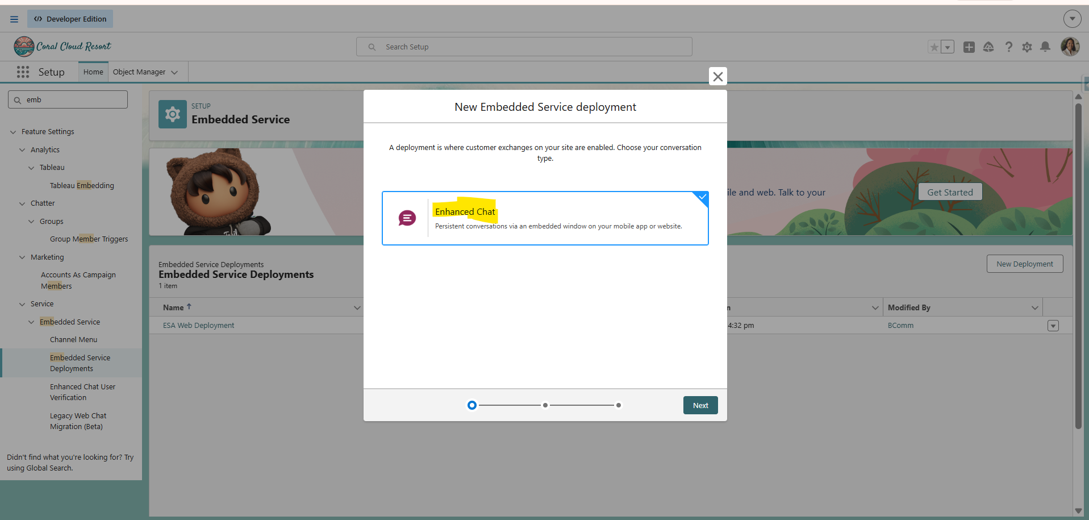Image resolution: width=1089 pixels, height=520 pixels.
Task: Collapse the Groups tree node
Action: (31, 222)
